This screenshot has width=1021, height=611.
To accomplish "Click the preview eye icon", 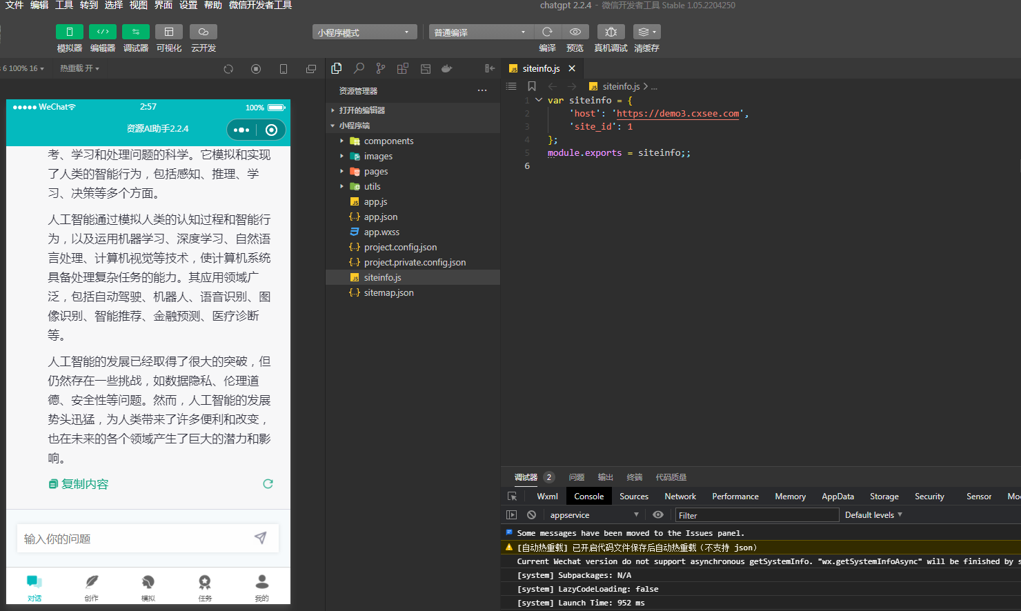I will (x=575, y=32).
